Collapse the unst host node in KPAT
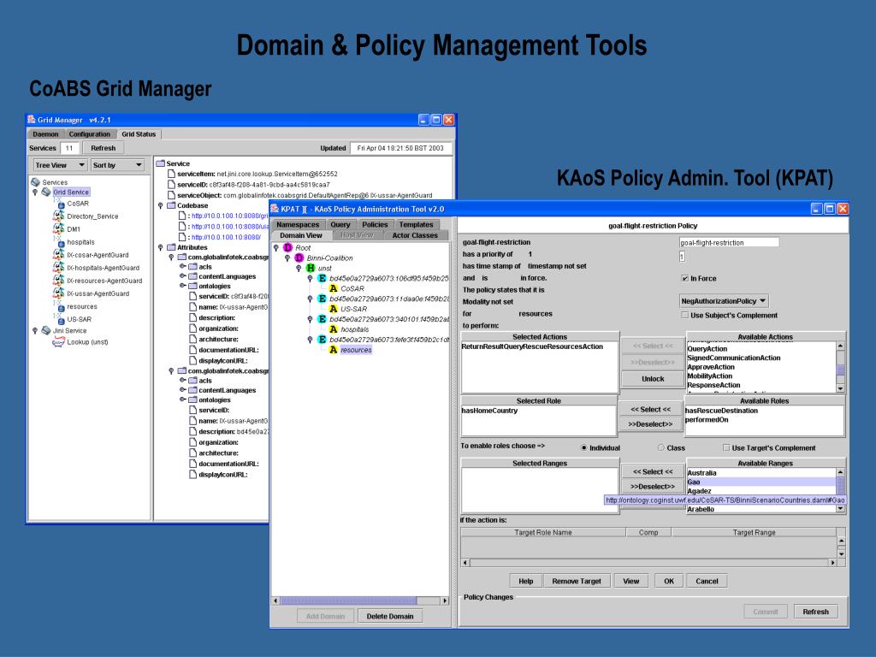The width and height of the screenshot is (876, 657). click(299, 268)
